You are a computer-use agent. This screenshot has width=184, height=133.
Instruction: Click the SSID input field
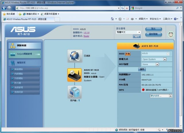pos(156,54)
